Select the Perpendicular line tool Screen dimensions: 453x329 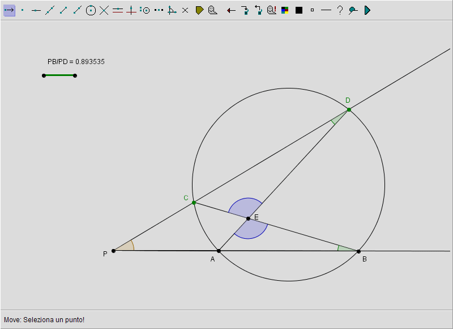[131, 10]
